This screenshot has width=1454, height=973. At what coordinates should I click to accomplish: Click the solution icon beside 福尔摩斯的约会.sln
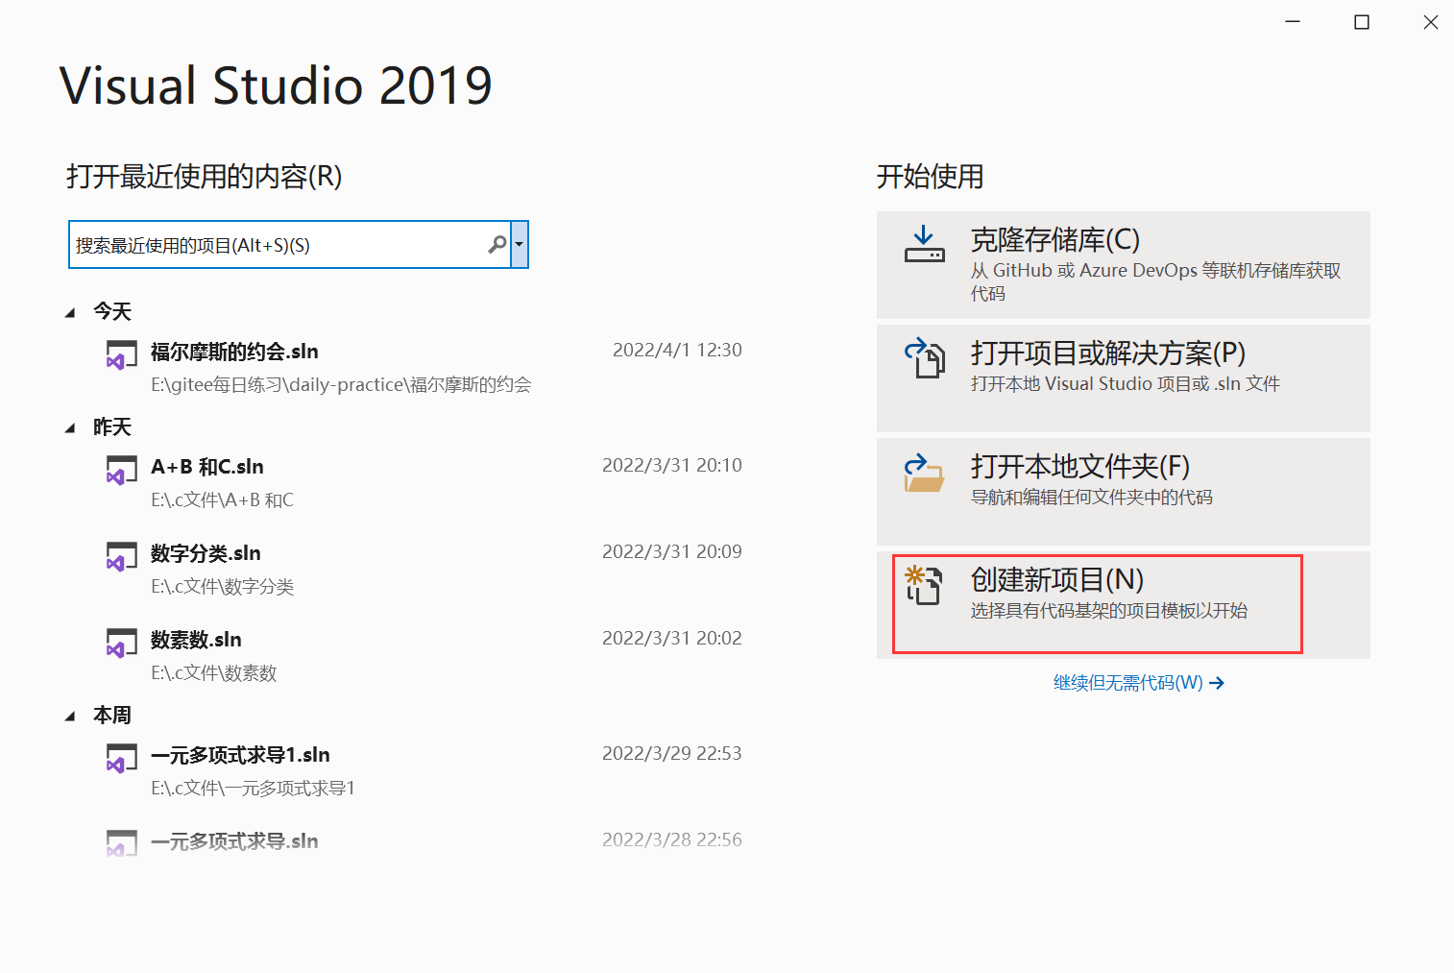click(x=121, y=354)
